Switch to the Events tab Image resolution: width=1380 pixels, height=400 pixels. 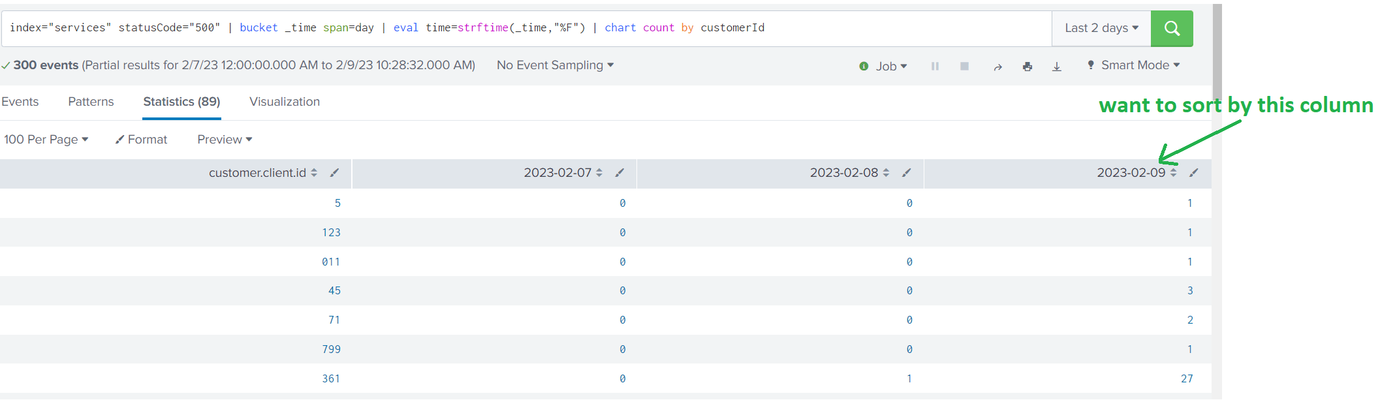[x=20, y=102]
